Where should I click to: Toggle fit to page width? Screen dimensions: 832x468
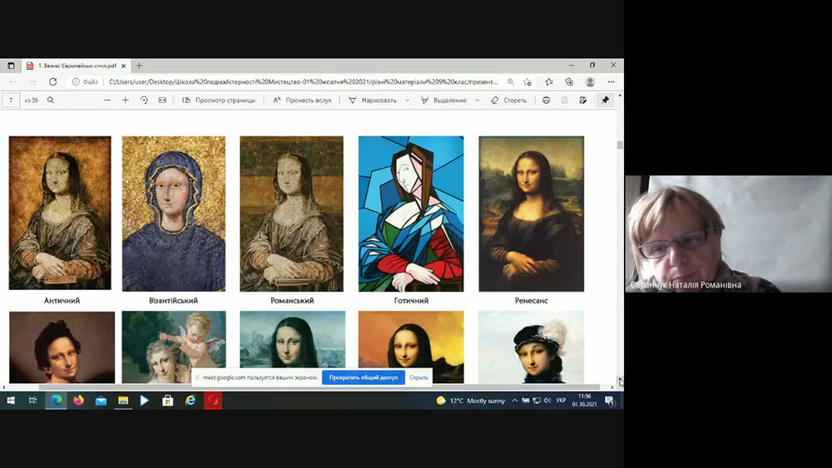(162, 101)
